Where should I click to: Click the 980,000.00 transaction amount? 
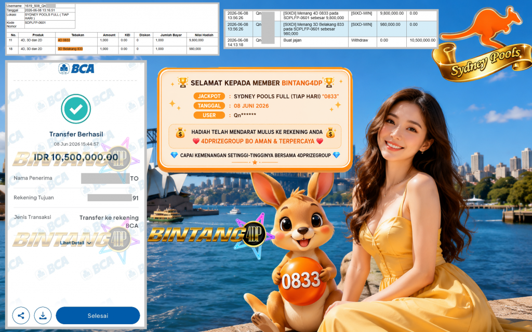pos(391,25)
